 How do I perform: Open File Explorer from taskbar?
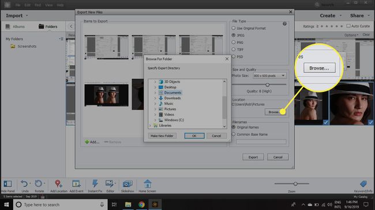pyautogui.click(x=128, y=204)
